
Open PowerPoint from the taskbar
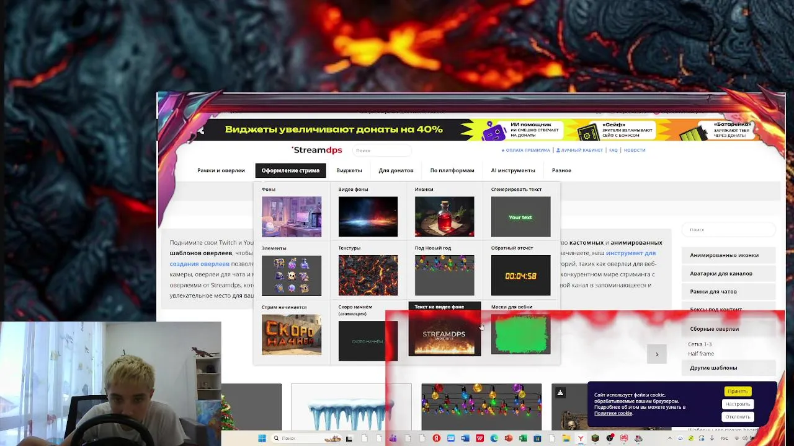tap(509, 438)
